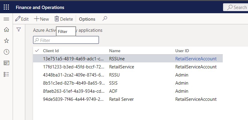Open Modules list icon in sidebar
This screenshot has height=120, width=248.
(6, 74)
